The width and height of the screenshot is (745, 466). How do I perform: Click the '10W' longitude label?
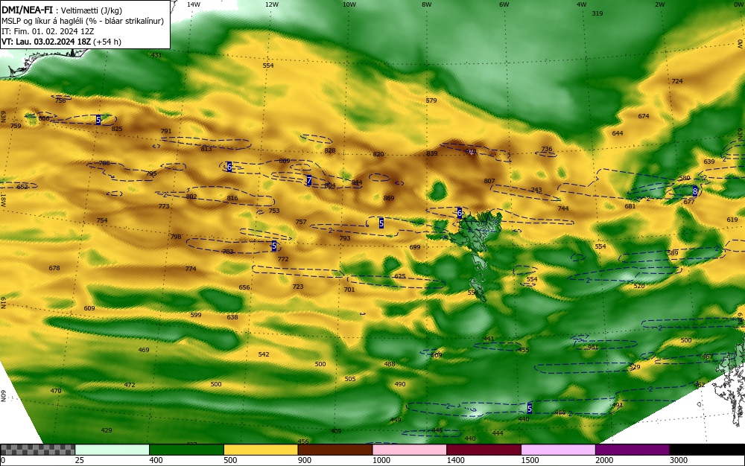tap(349, 4)
